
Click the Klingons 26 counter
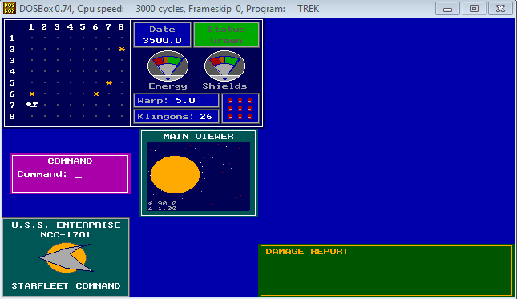coord(176,117)
